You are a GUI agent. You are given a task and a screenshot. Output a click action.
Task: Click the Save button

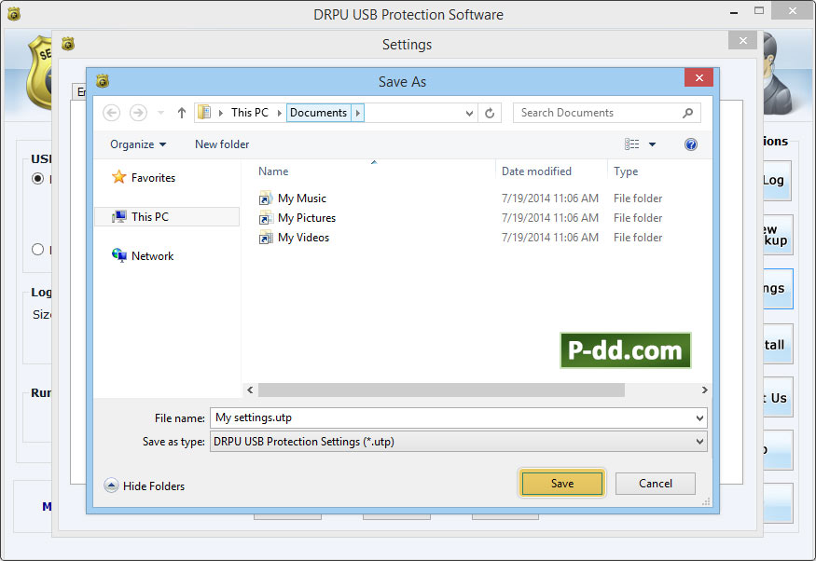(562, 484)
